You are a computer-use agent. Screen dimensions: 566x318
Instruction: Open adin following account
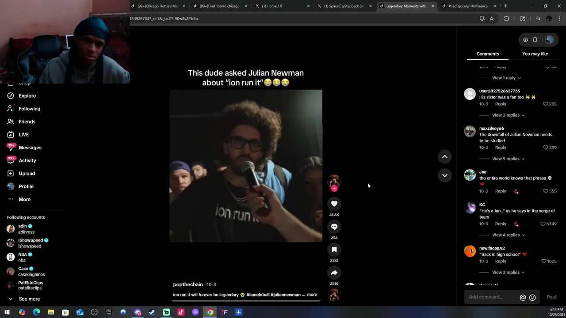click(26, 229)
